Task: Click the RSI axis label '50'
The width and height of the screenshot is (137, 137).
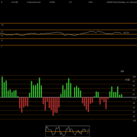Action: tap(2, 36)
